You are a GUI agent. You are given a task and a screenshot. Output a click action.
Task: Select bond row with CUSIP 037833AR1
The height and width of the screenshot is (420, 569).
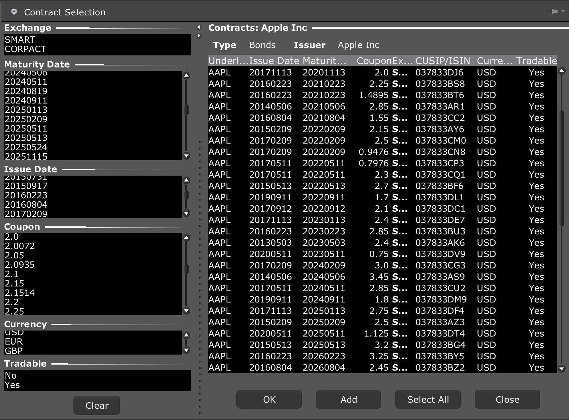click(x=383, y=107)
